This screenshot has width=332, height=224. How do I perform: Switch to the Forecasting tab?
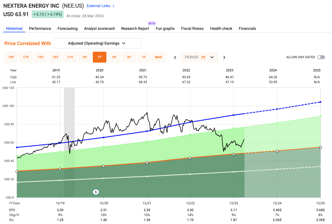[67, 28]
